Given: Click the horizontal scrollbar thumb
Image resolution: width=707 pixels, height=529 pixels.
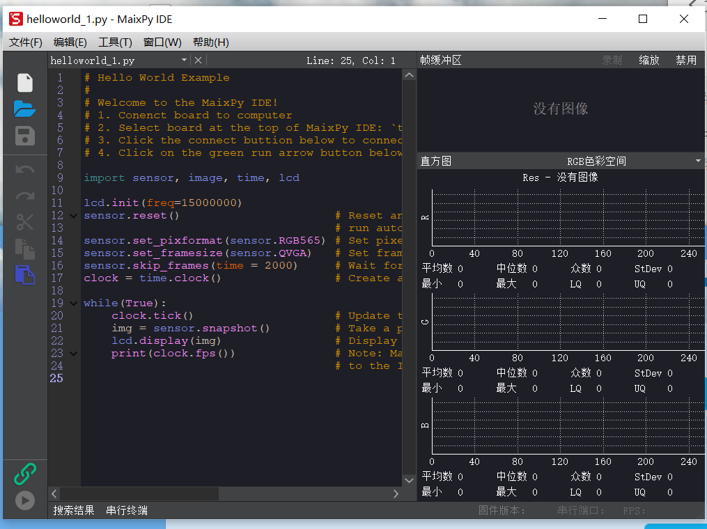Looking at the screenshot, I should (139, 494).
